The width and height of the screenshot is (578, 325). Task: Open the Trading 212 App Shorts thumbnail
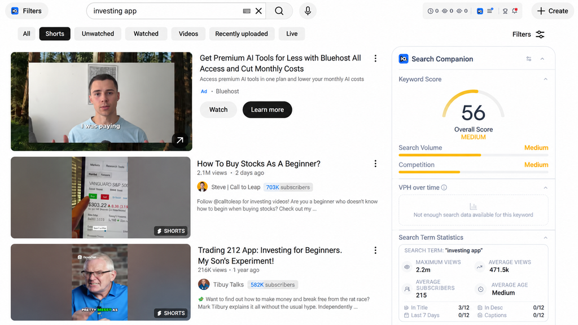point(100,282)
